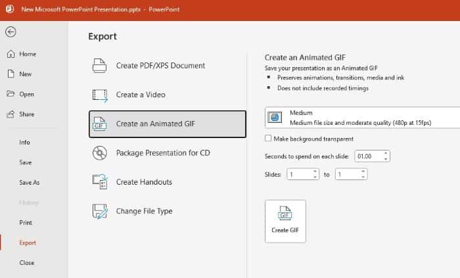Select the New sidebar label
The height and width of the screenshot is (278, 460).
[x=25, y=74]
